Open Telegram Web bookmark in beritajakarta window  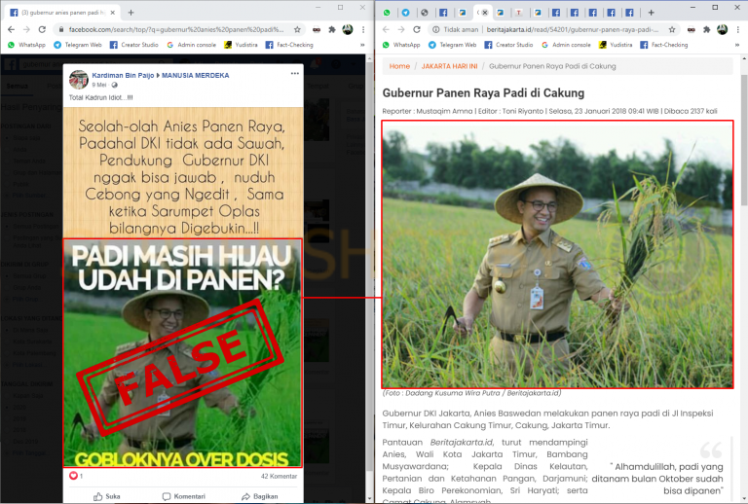[x=452, y=45]
